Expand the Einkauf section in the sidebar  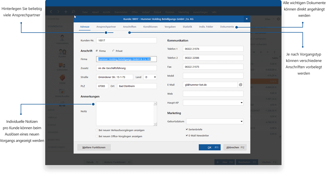pos(52,125)
